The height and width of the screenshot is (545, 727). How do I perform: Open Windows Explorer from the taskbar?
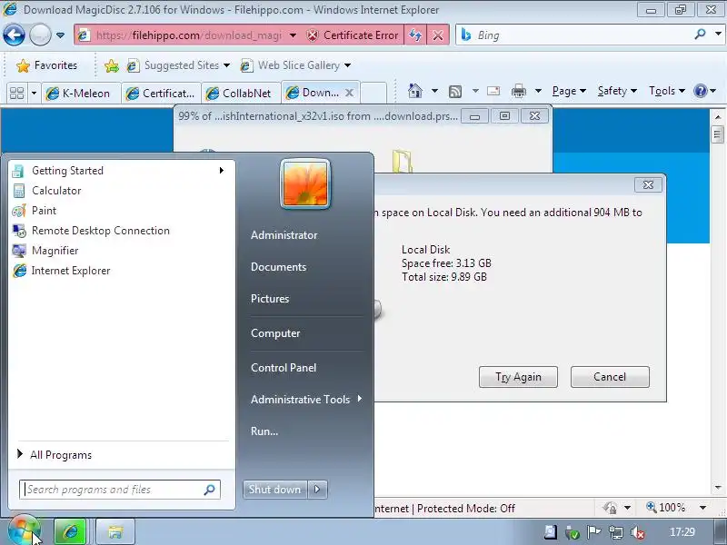[x=115, y=531]
